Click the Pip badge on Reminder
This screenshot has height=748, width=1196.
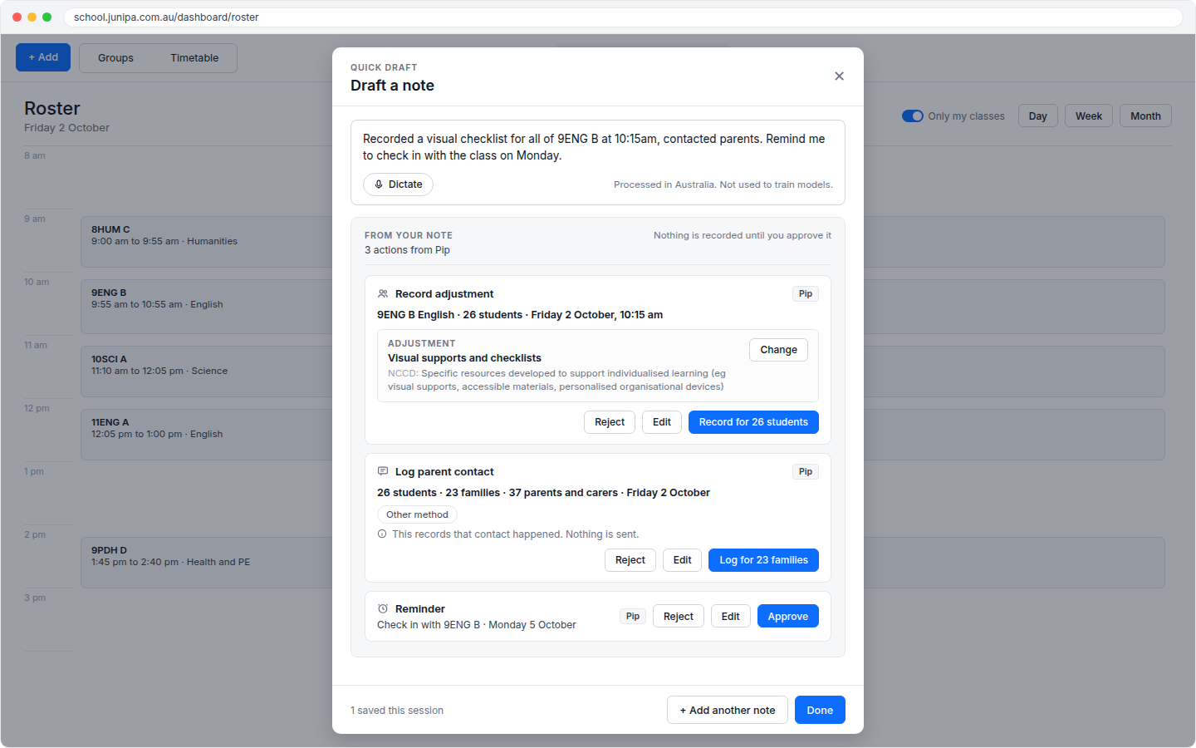[x=633, y=617]
